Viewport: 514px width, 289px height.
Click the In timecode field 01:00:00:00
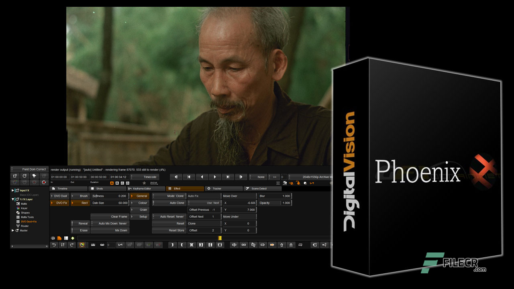pyautogui.click(x=59, y=177)
